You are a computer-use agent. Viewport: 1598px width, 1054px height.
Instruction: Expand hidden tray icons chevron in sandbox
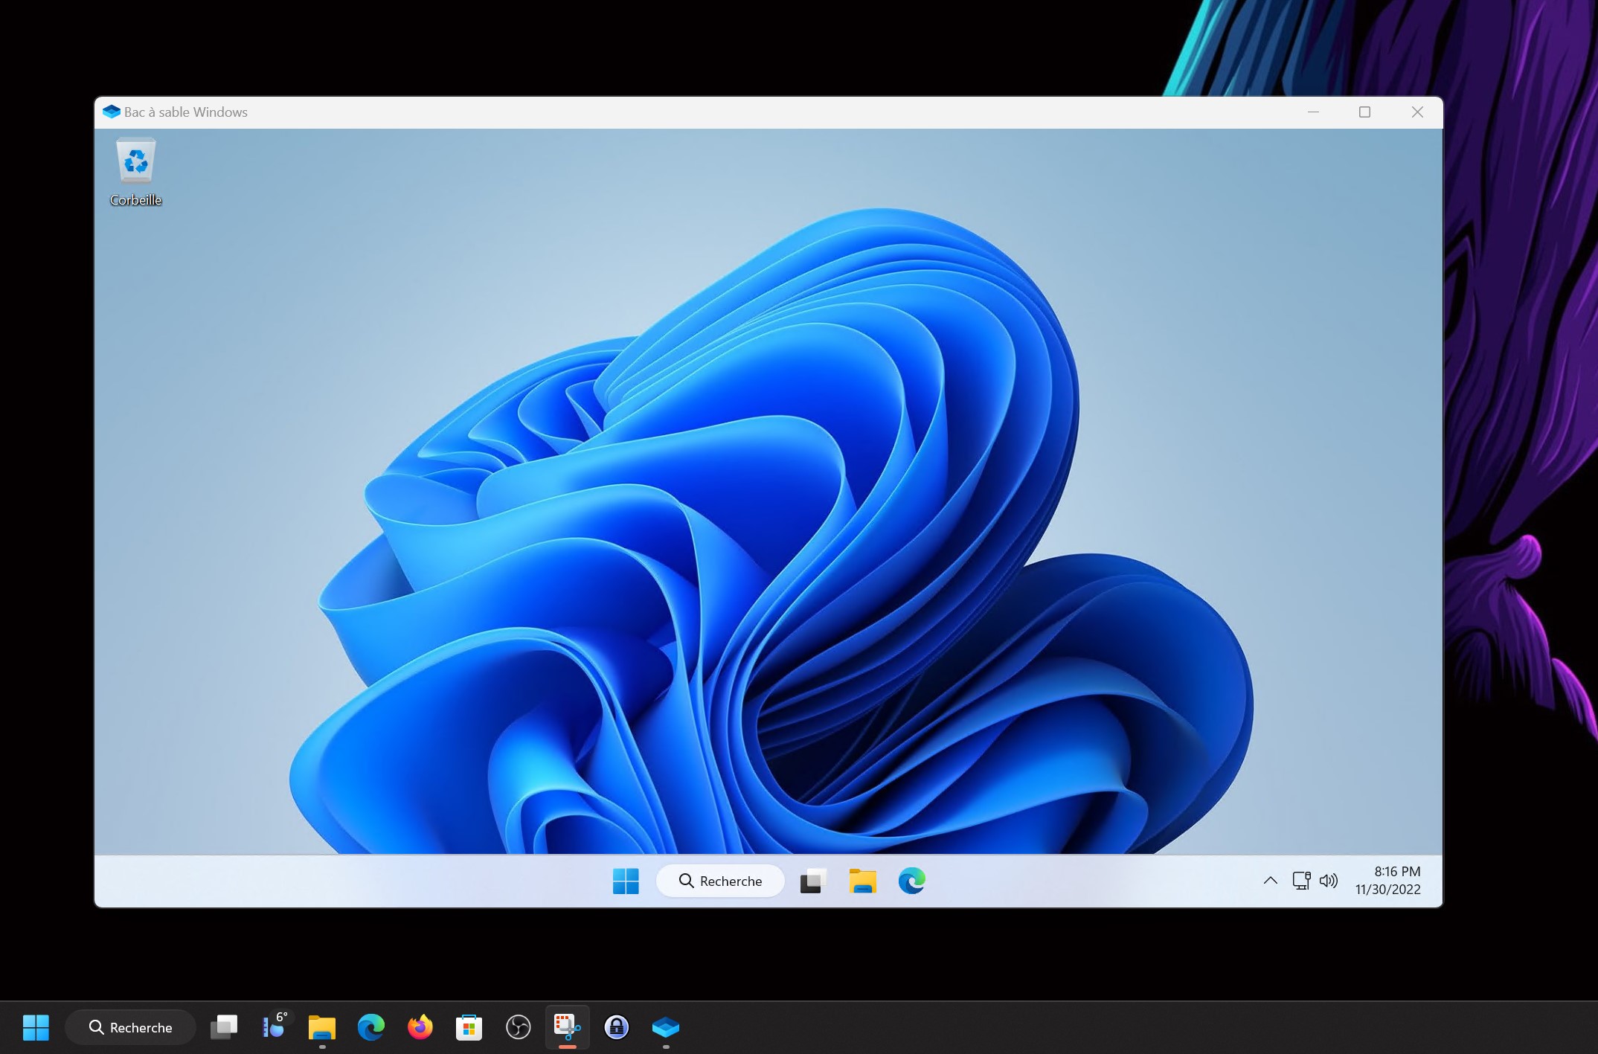1270,881
